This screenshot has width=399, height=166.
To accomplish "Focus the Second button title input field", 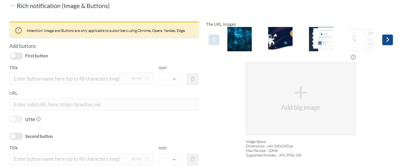I will (x=81, y=159).
